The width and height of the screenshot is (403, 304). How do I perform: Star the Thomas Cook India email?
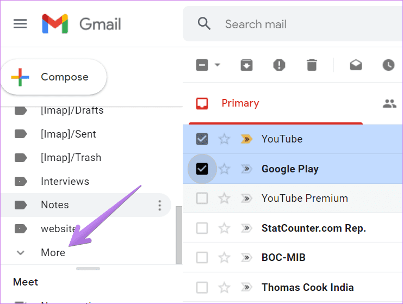pos(224,287)
